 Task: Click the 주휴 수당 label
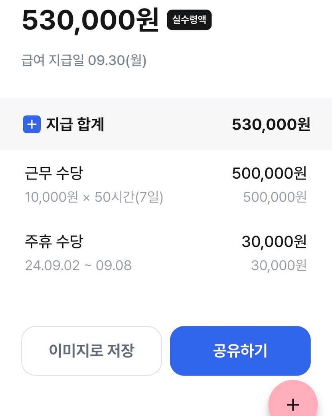pyautogui.click(x=54, y=242)
